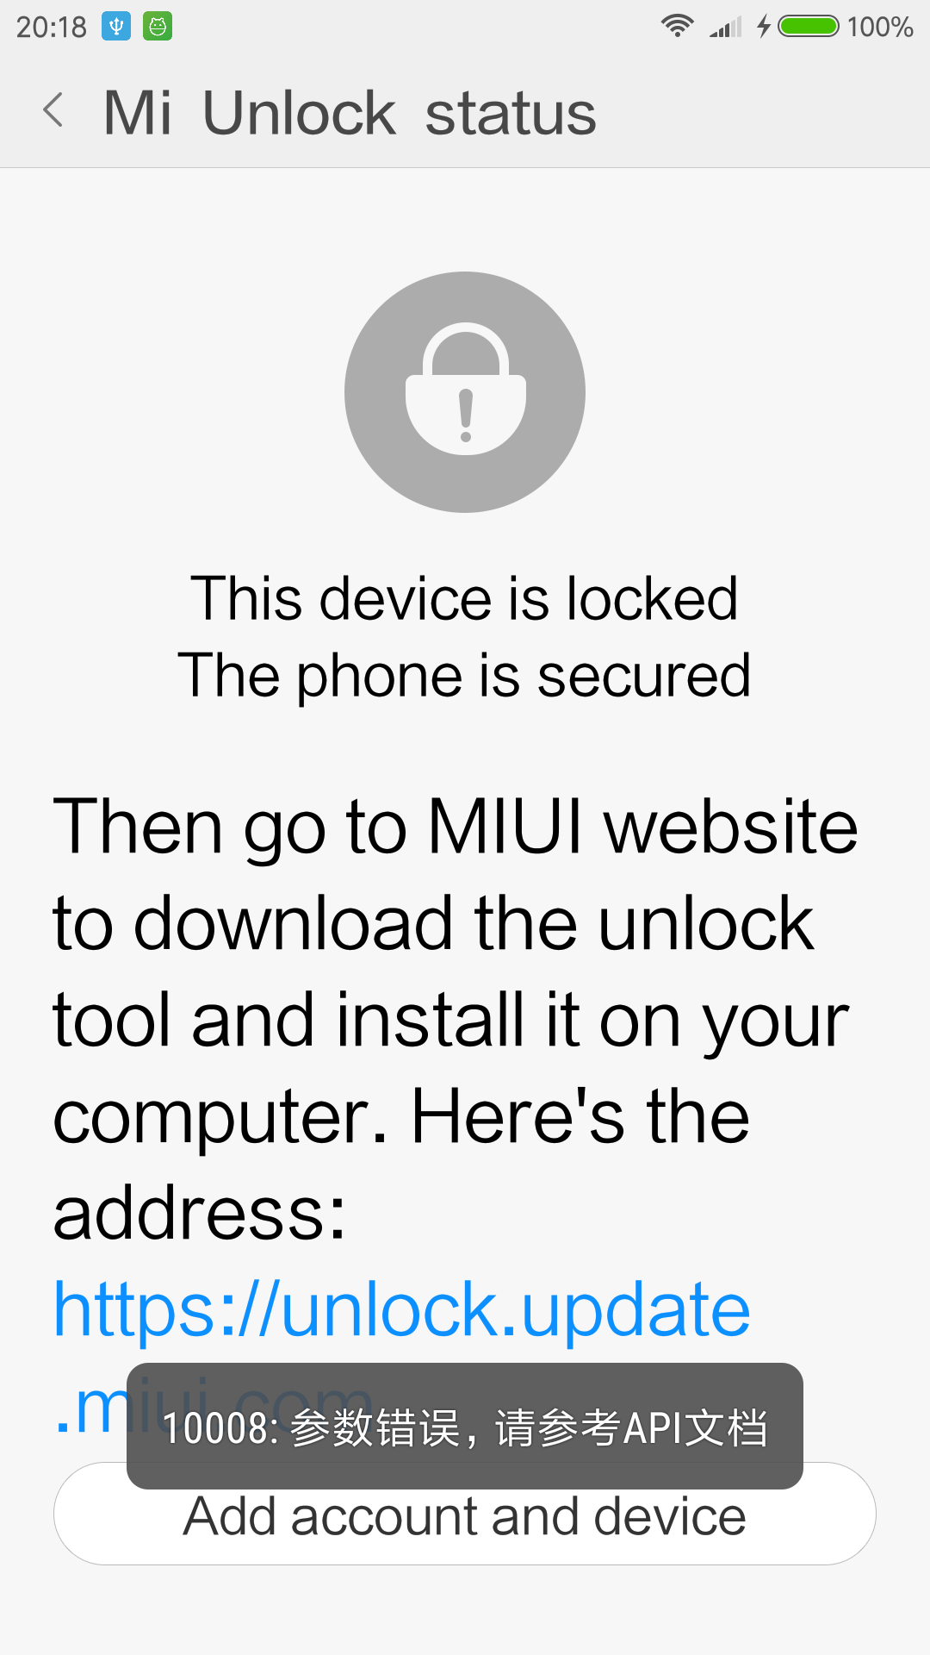This screenshot has width=930, height=1655.
Task: Tap the "Mi Unlock status" page title
Action: pyautogui.click(x=350, y=113)
